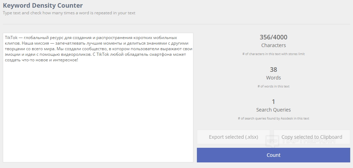Place cursor on first word TikTok
Image resolution: width=353 pixels, height=168 pixels.
[x=11, y=38]
